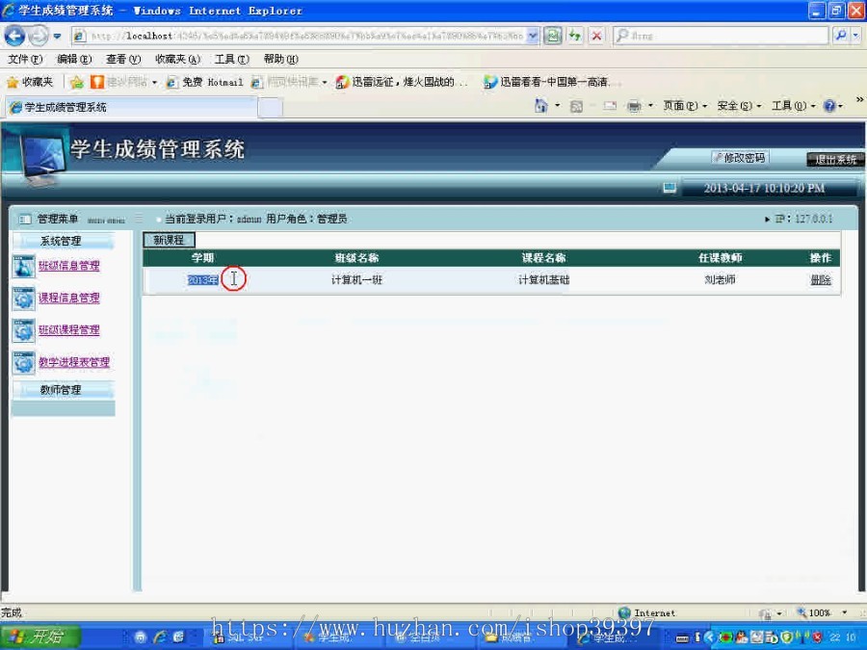Click the add to favorites bar icon
The height and width of the screenshot is (650, 867).
point(77,83)
